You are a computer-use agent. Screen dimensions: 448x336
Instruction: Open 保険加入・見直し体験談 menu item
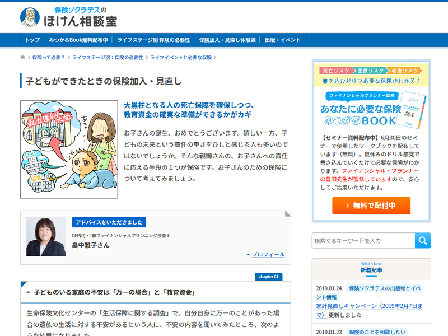coord(227,40)
